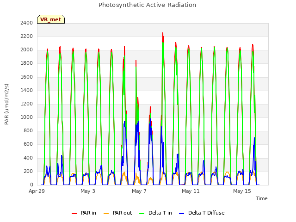Click the May 15 x-axis tick label
This screenshot has height=222, width=296.
242,191
